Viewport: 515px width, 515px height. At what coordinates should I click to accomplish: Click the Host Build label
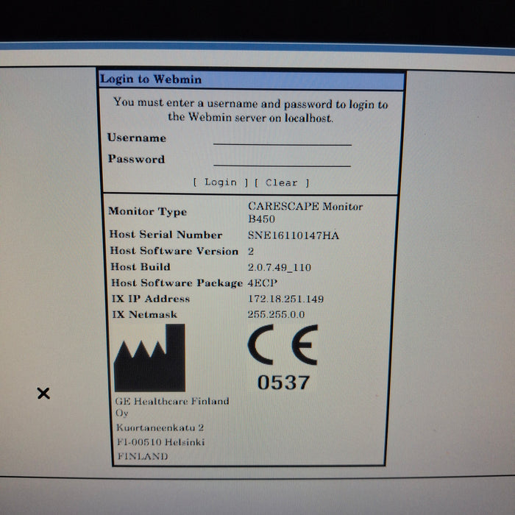pos(141,266)
